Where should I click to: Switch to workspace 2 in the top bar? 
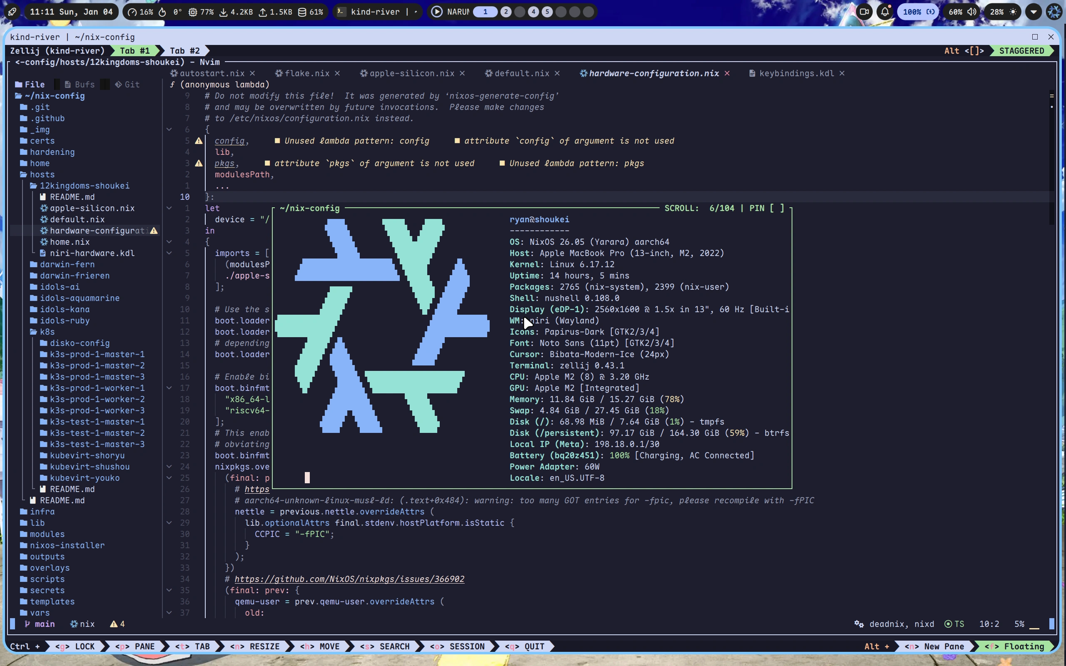click(506, 12)
